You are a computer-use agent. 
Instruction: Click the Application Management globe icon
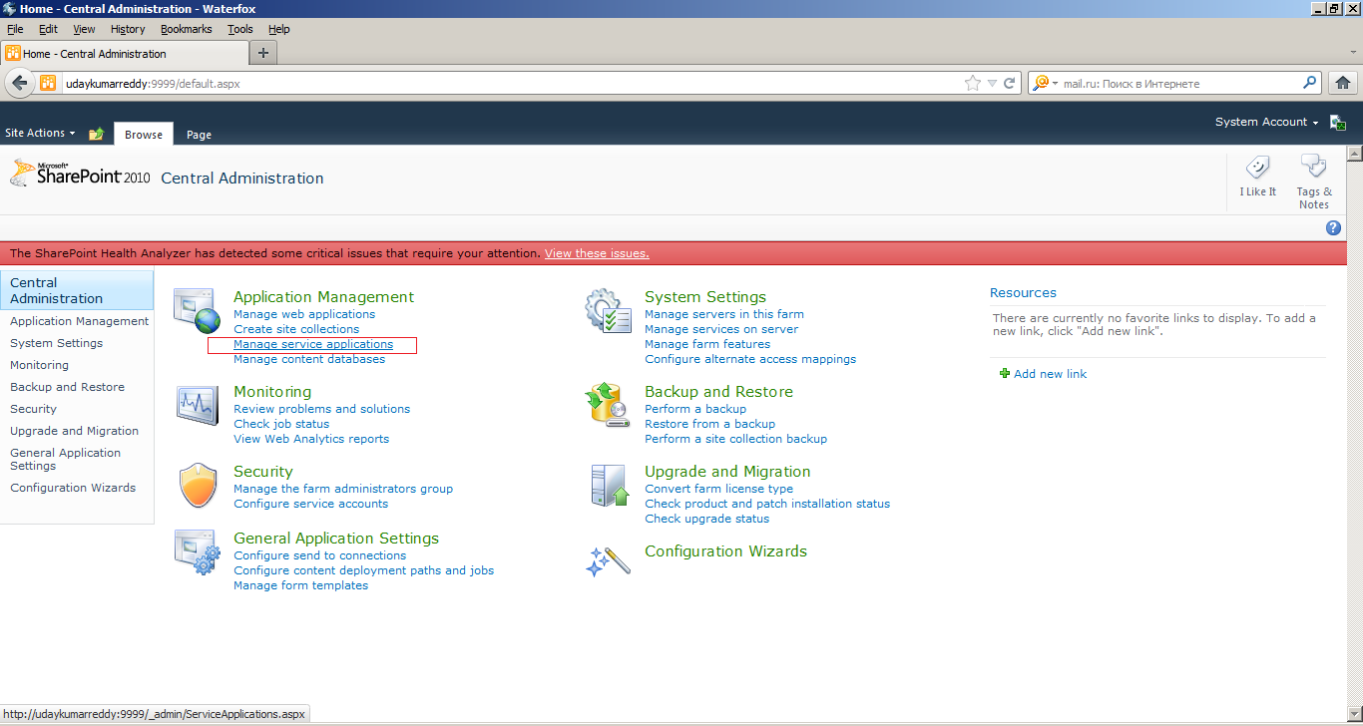pos(196,310)
